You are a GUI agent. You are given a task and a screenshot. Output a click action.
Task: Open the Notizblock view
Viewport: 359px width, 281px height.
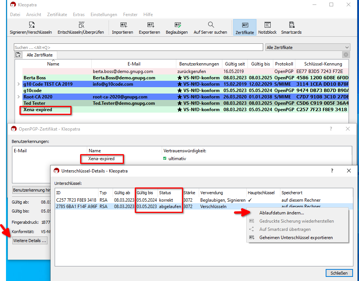pyautogui.click(x=267, y=25)
